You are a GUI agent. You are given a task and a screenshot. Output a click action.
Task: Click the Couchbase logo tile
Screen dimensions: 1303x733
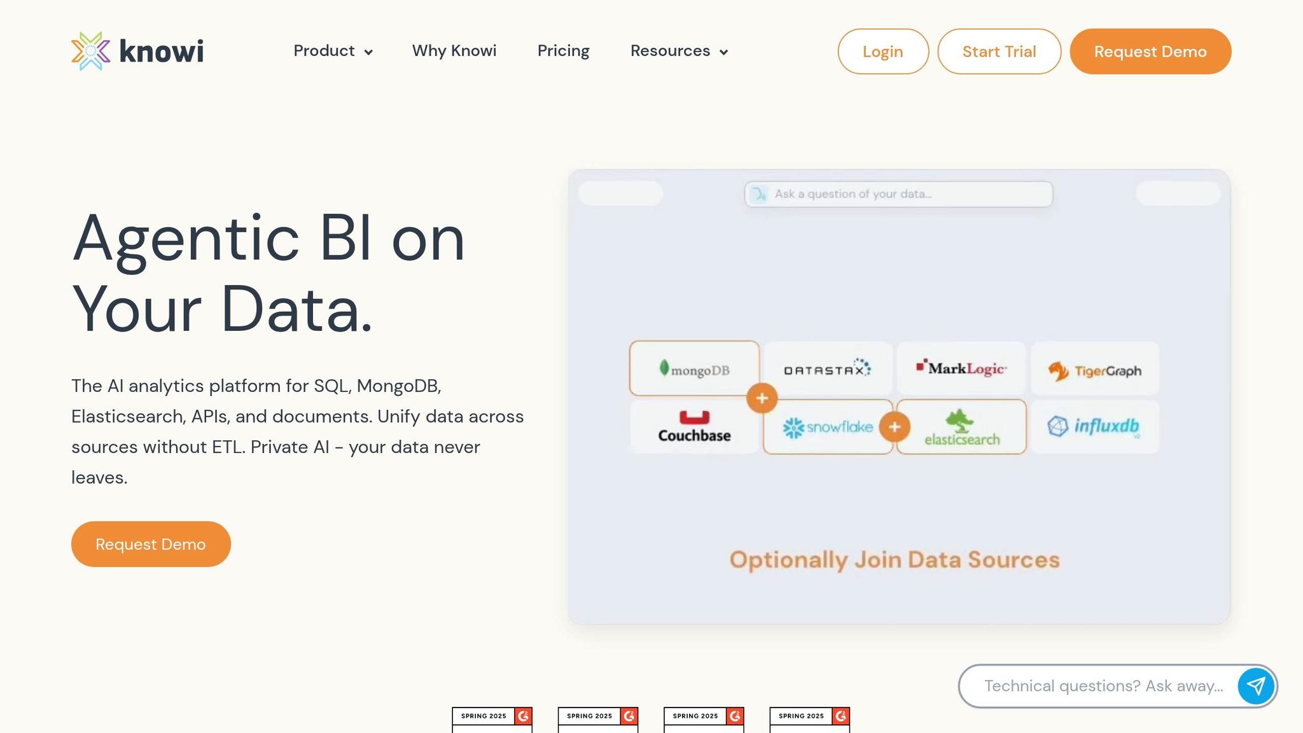[x=693, y=427]
